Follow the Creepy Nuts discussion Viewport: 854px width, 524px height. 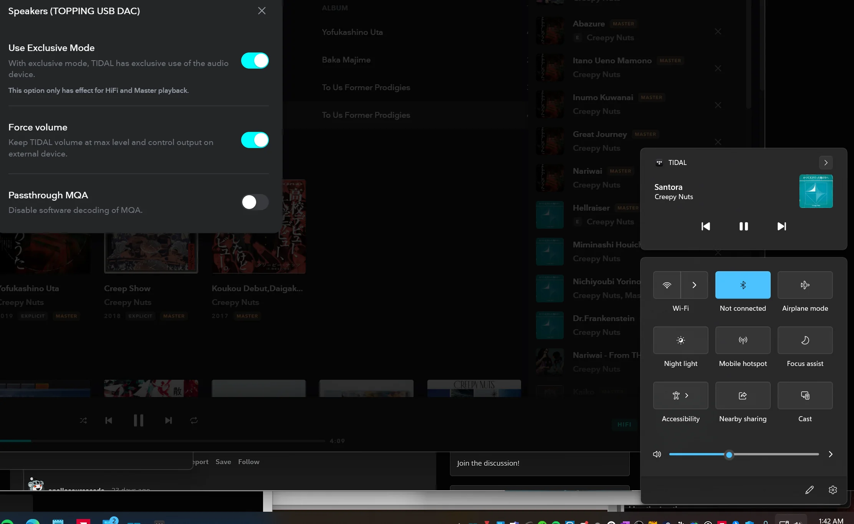click(248, 461)
